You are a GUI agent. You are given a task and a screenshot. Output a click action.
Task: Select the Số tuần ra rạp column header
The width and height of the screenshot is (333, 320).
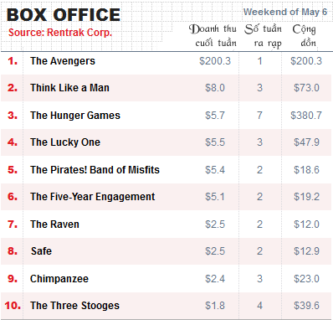264,36
